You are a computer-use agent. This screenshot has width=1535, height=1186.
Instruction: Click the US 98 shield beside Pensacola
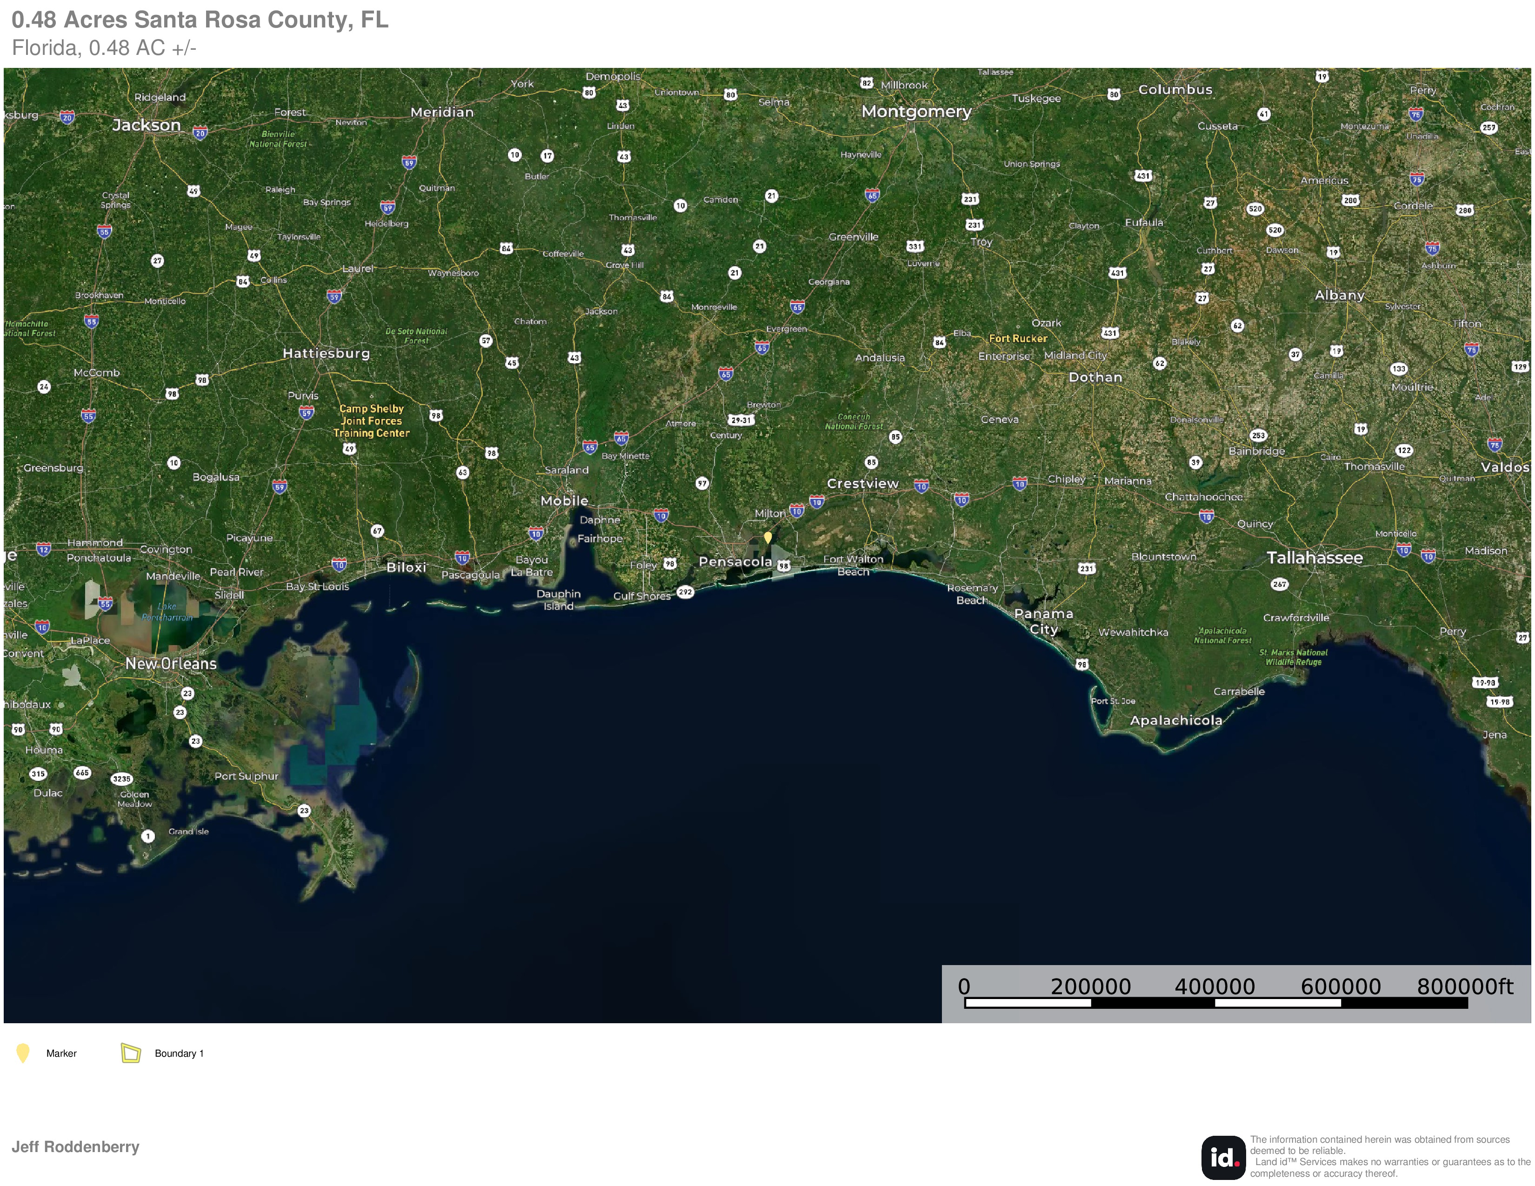[784, 566]
